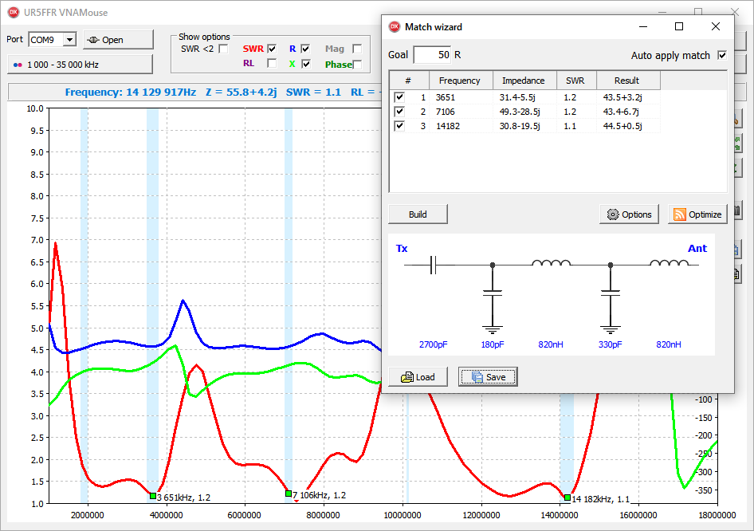Disable Auto apply match checkbox
The height and width of the screenshot is (531, 754).
click(722, 56)
